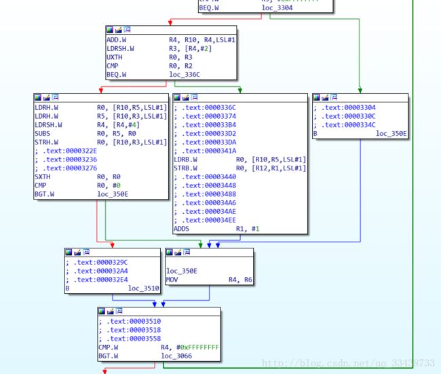Click edit icon on loc_350E block
This screenshot has height=374, width=441.
(178, 253)
